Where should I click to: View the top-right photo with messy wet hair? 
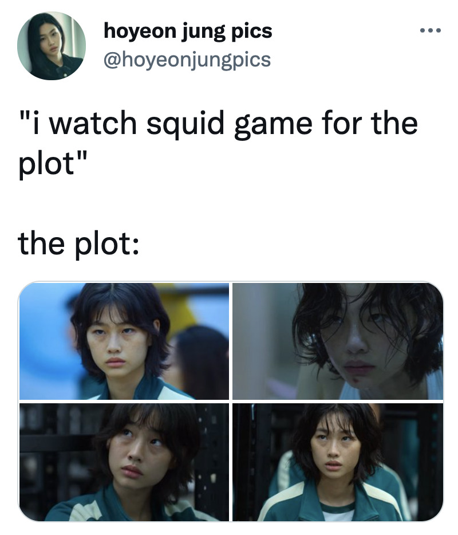tap(338, 341)
